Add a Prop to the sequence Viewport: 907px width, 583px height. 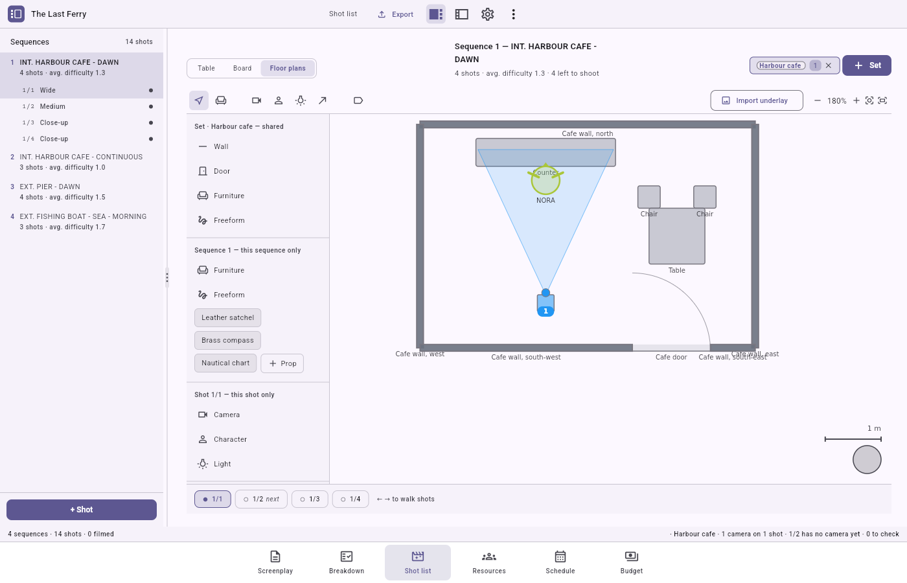(282, 363)
